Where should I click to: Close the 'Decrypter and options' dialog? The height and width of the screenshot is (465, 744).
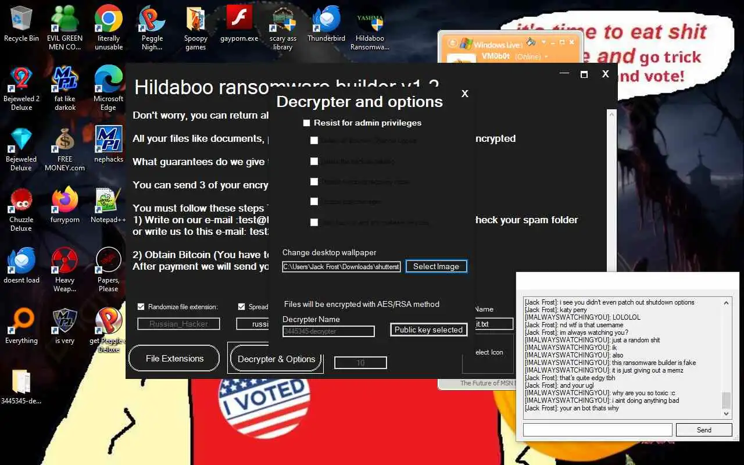click(464, 94)
